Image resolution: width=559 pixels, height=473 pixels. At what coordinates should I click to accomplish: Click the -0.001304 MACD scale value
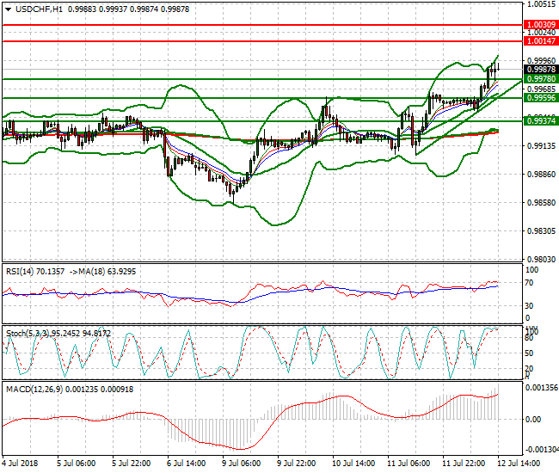click(542, 450)
